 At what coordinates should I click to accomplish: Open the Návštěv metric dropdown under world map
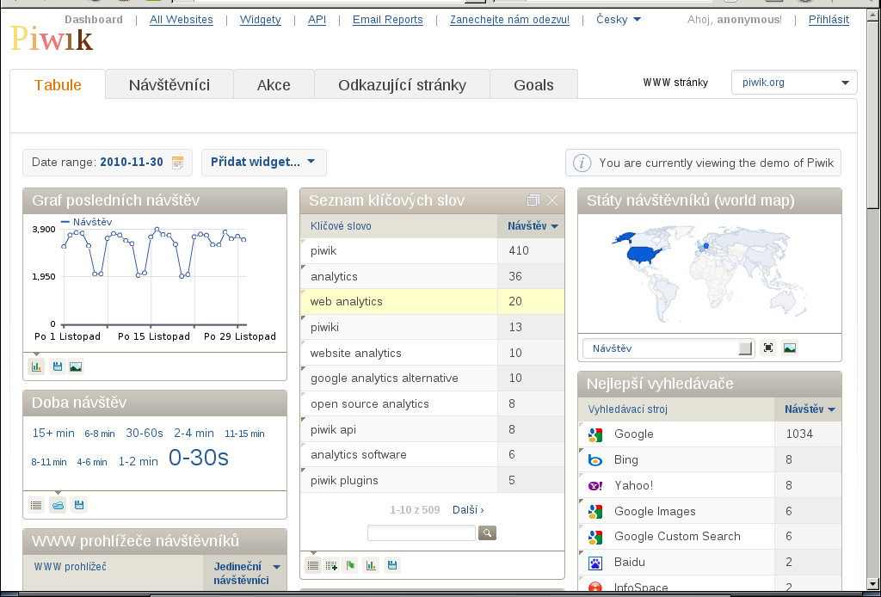pos(668,348)
